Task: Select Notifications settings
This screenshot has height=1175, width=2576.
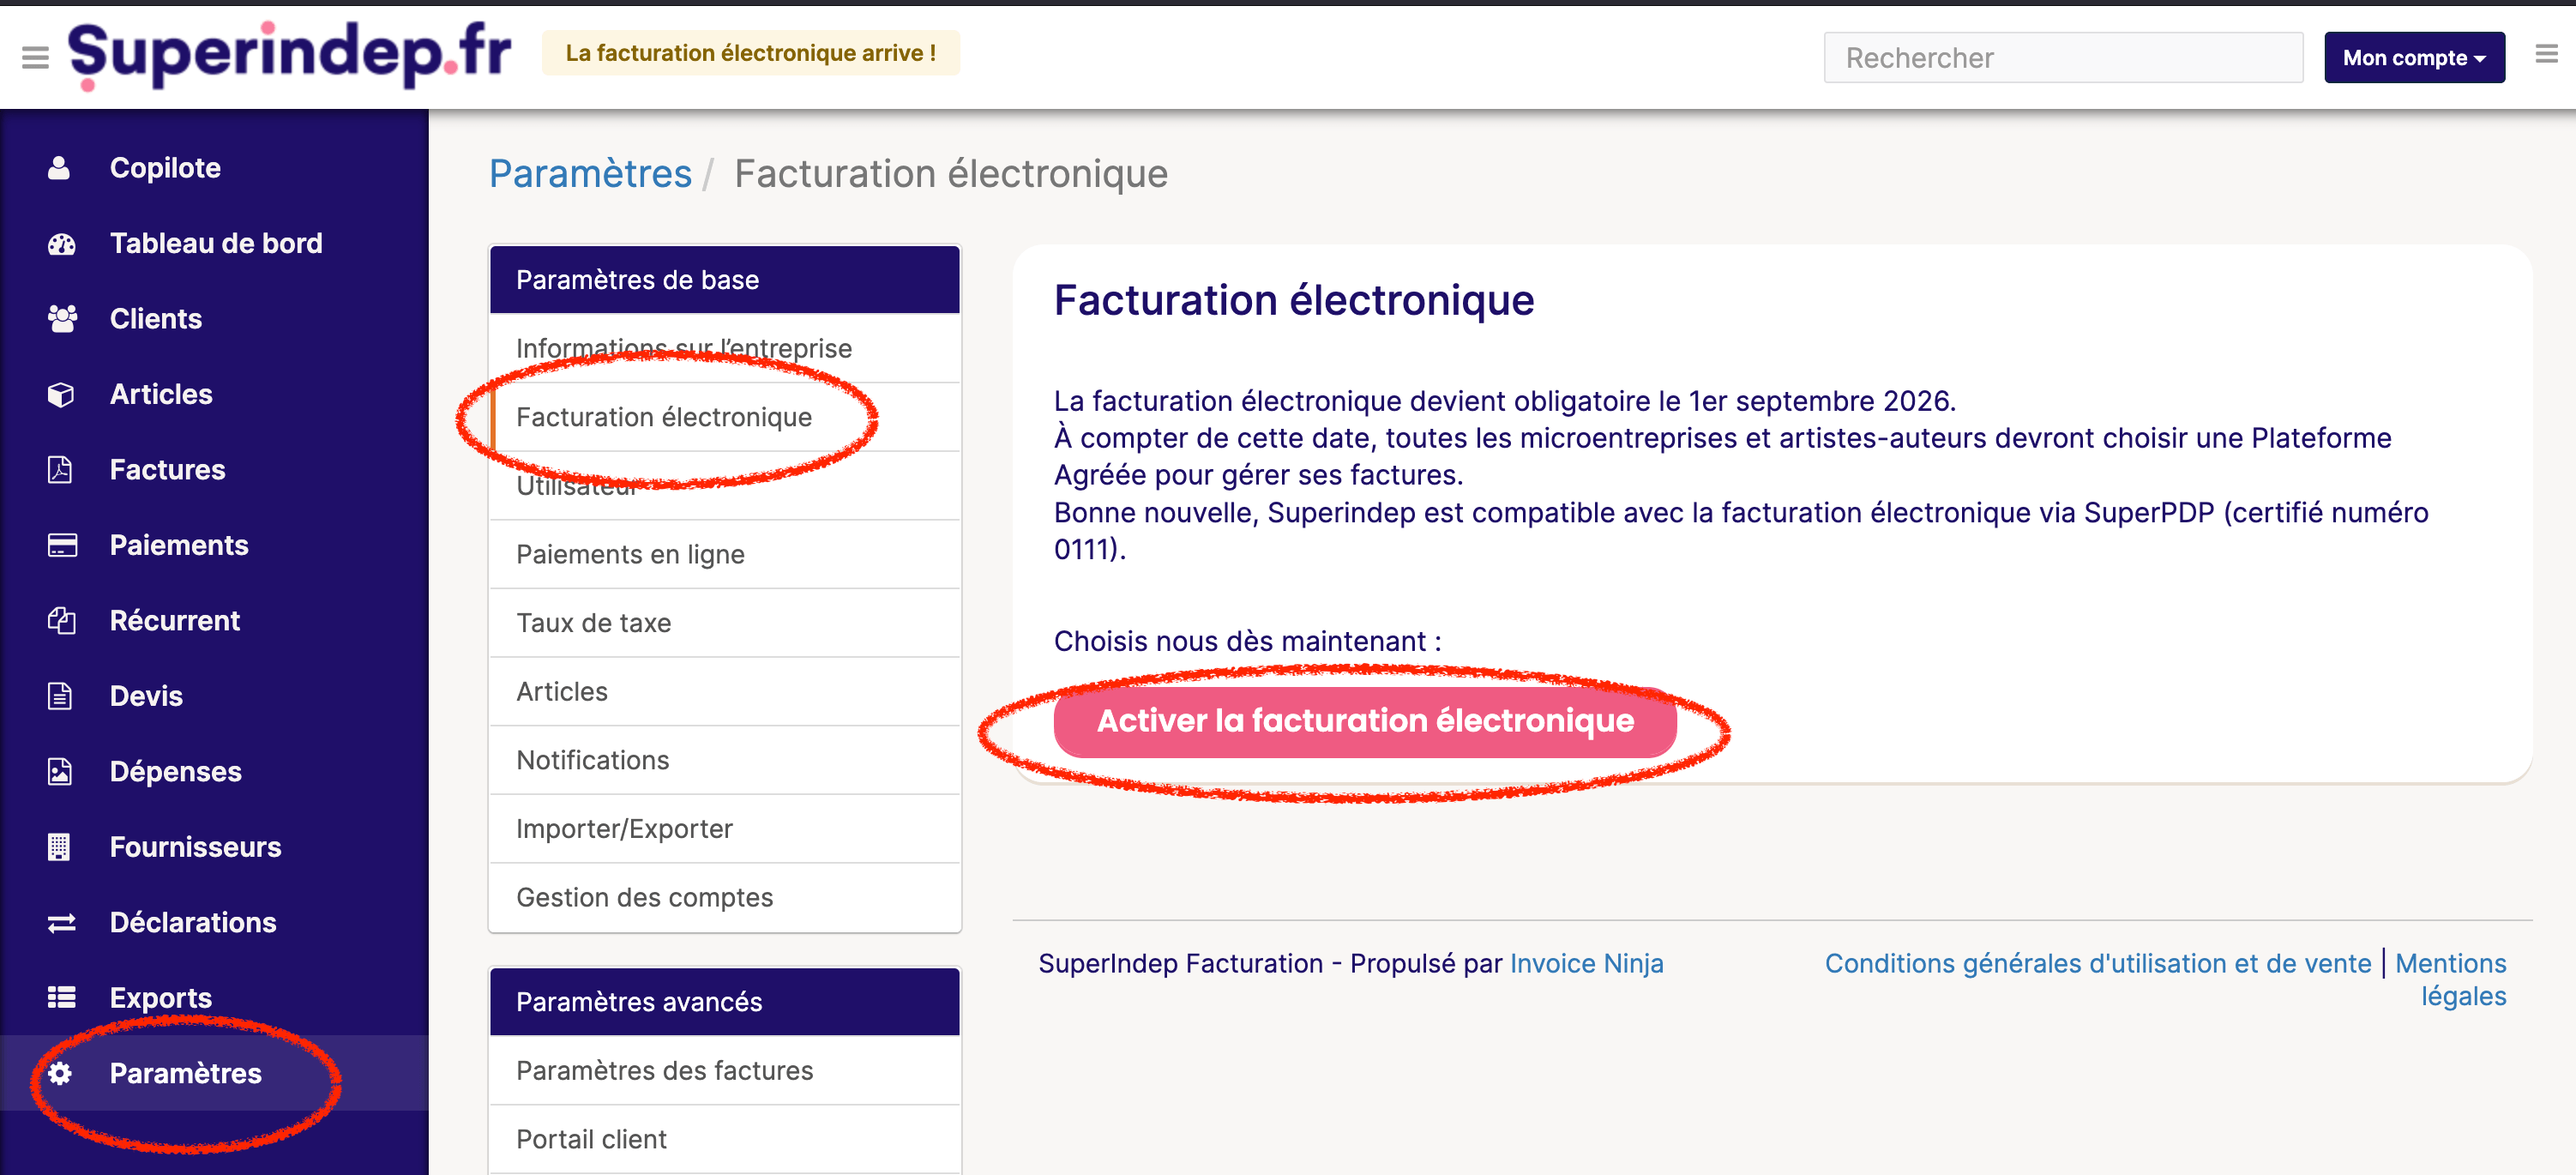Action: (725, 760)
